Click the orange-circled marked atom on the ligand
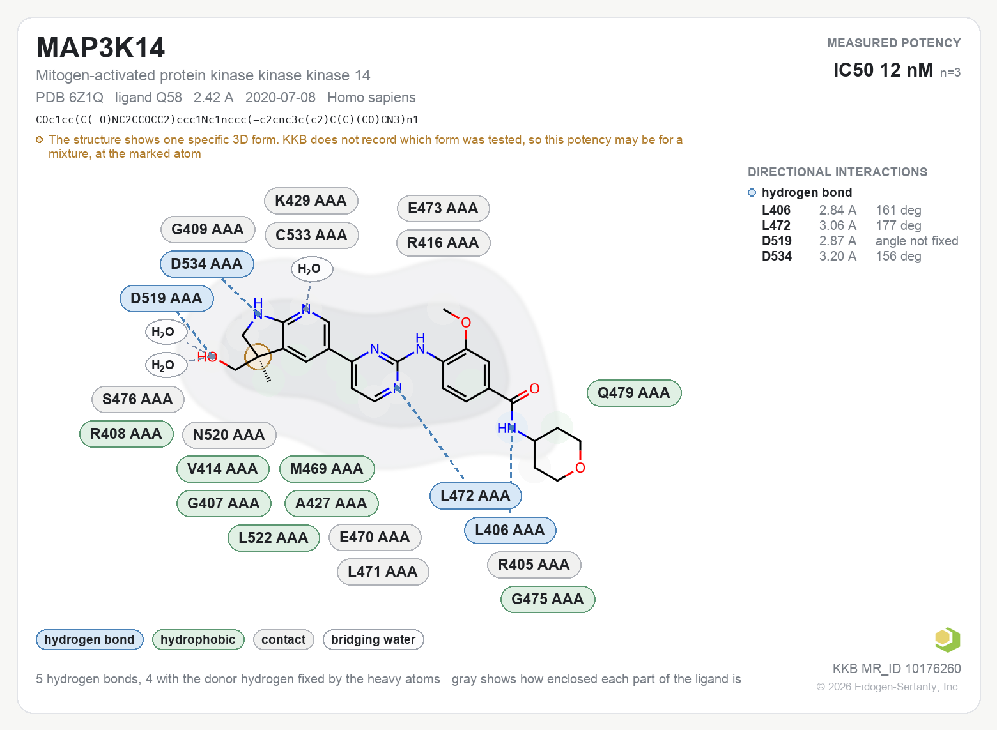This screenshot has width=997, height=730. pyautogui.click(x=258, y=356)
